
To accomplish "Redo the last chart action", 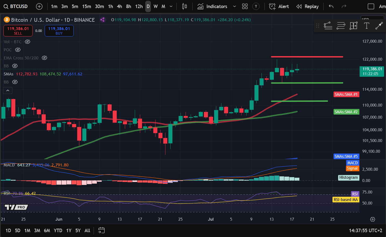I will pos(344,6).
